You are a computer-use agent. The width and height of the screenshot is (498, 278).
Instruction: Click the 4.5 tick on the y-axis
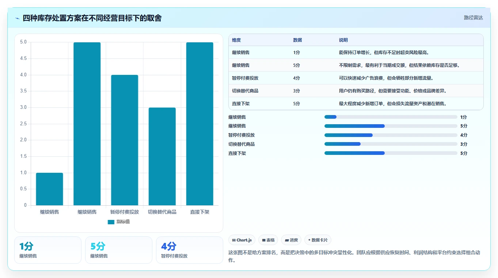coord(23,58)
